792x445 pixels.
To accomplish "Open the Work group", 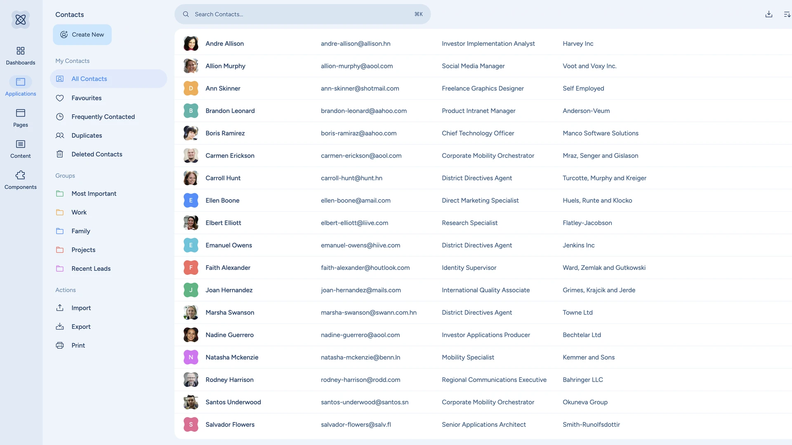I will pyautogui.click(x=108, y=212).
